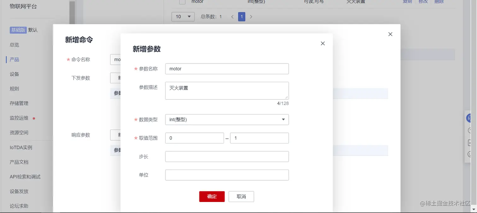Image resolution: width=477 pixels, height=213 pixels.
Task: Go to 设备 in the sidebar
Action: point(15,74)
